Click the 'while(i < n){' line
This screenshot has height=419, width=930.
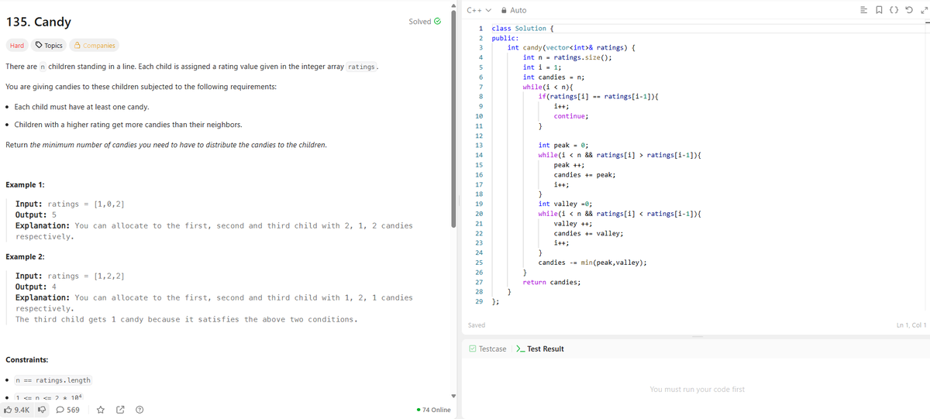[x=547, y=87]
